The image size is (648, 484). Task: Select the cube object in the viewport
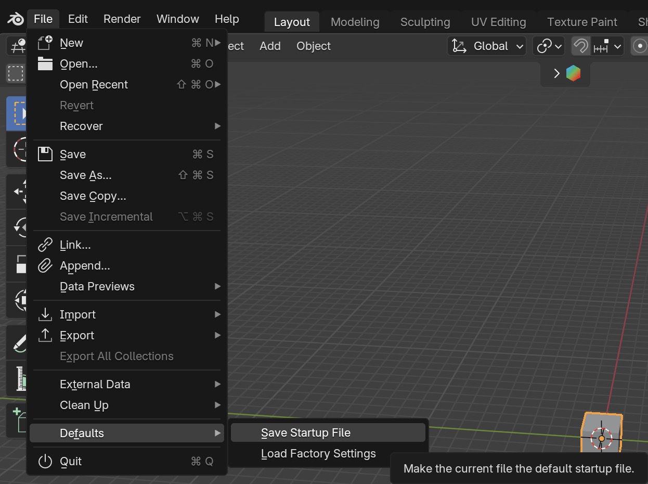pos(602,433)
